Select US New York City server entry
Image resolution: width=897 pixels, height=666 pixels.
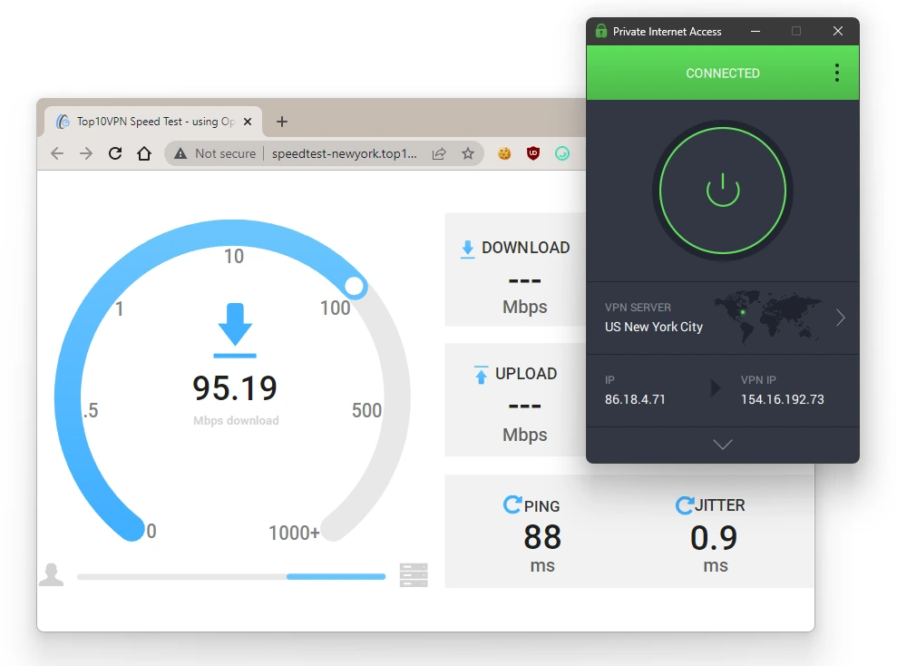click(x=654, y=327)
